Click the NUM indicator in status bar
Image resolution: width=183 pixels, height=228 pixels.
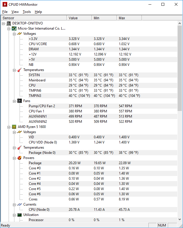[x=162, y=225]
